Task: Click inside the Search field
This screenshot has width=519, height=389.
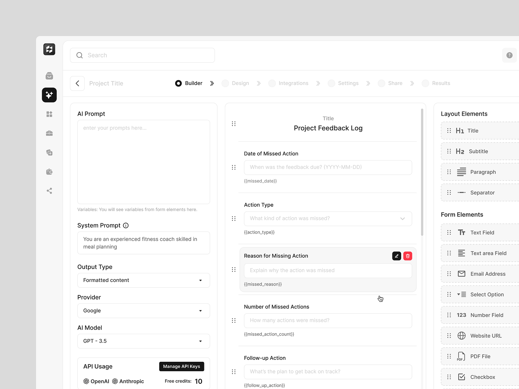Action: point(142,55)
